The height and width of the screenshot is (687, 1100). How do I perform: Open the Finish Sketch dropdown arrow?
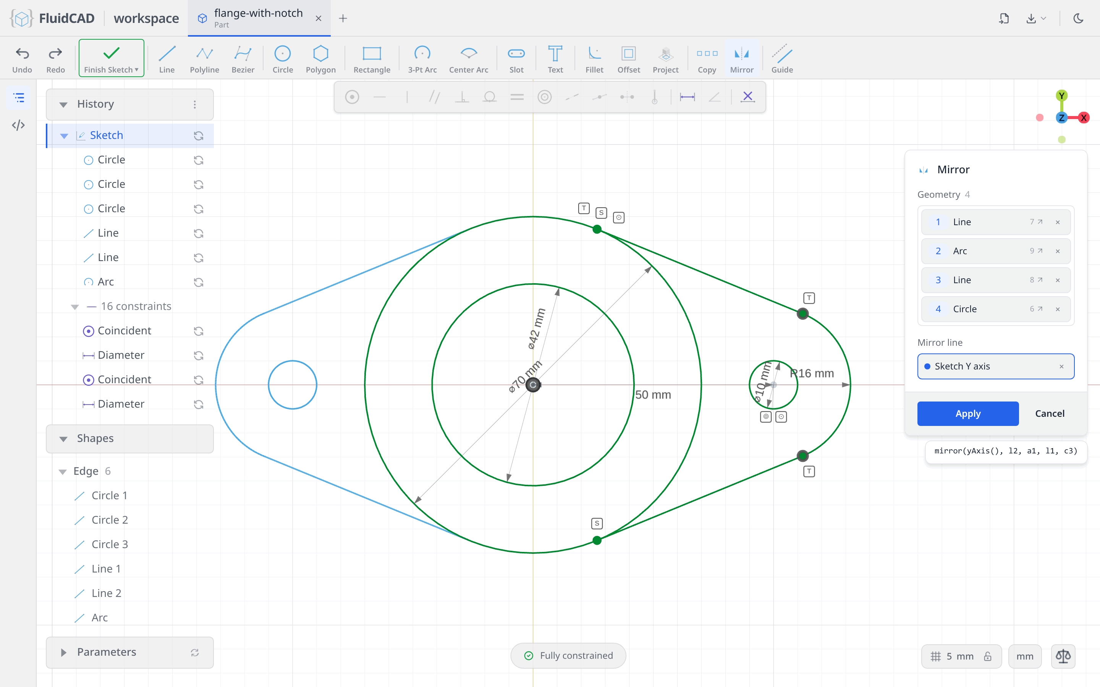pos(136,70)
